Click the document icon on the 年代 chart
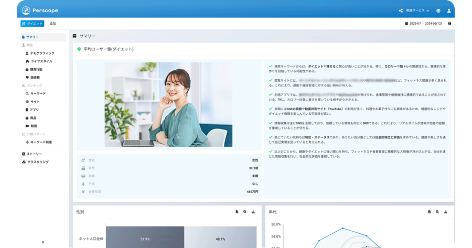The width and height of the screenshot is (472, 248). 429,212
